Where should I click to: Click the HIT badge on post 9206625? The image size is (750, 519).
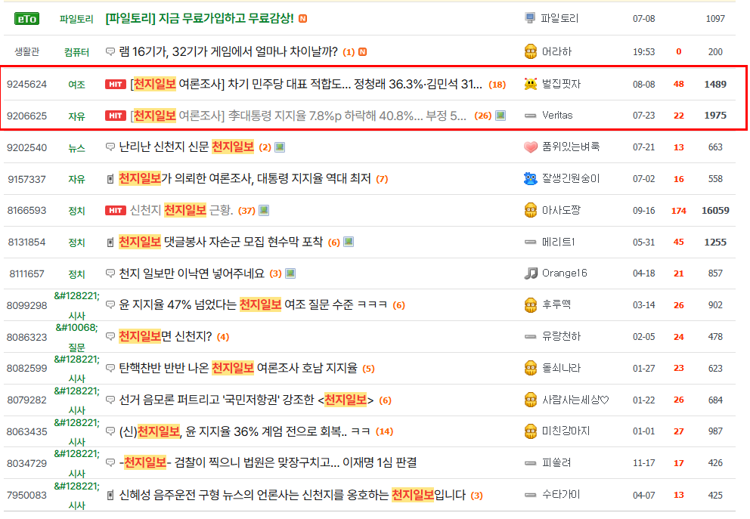(x=115, y=116)
